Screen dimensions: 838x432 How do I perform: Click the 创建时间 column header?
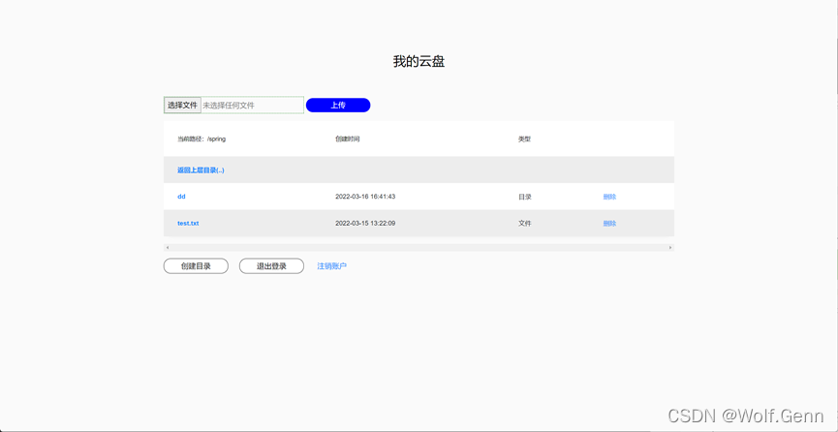(x=348, y=139)
